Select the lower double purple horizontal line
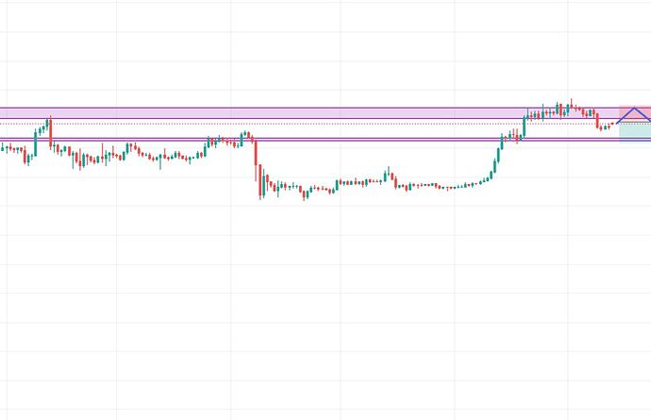This screenshot has width=651, height=420. (x=283, y=140)
